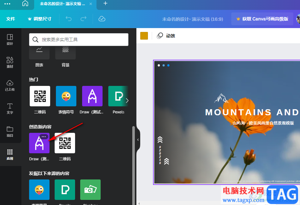
Task: Open Pixabay camera app tile
Action: 90,190
